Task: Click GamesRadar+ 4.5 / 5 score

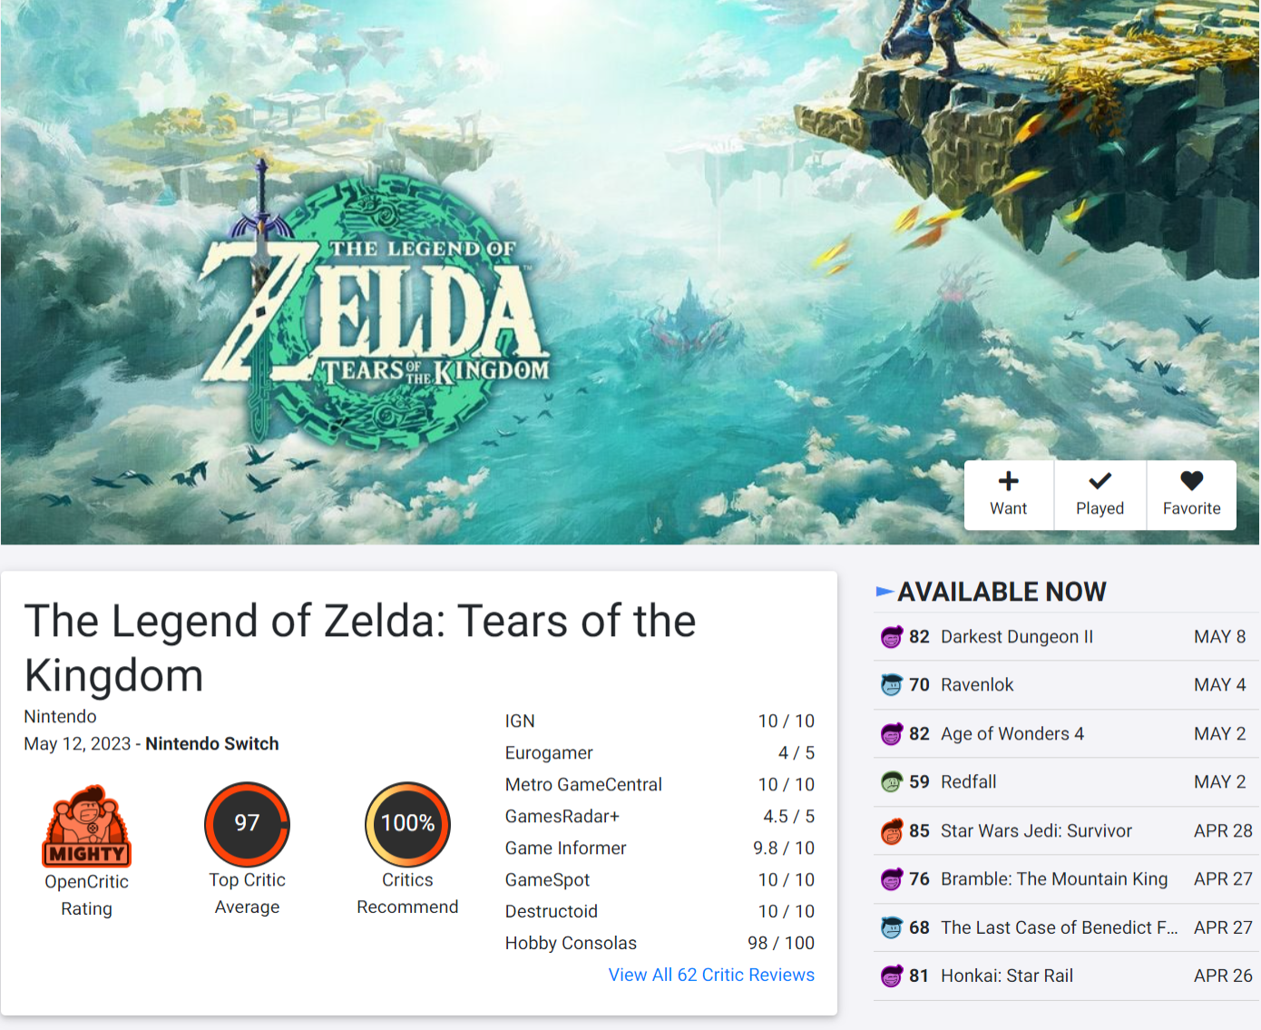Action: pos(789,816)
